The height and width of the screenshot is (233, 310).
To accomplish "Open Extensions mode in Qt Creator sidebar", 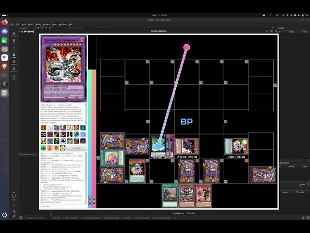I will pyautogui.click(x=14, y=69).
